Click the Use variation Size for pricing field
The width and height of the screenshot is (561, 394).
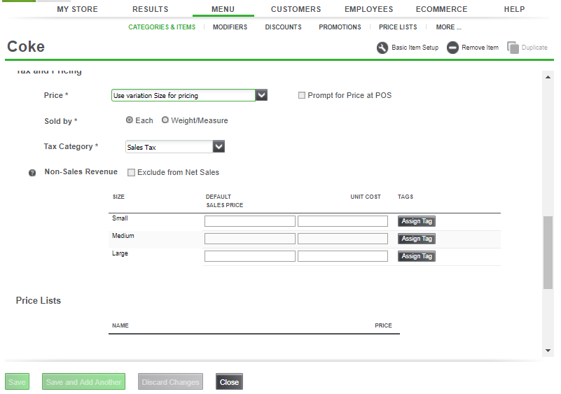click(x=183, y=95)
